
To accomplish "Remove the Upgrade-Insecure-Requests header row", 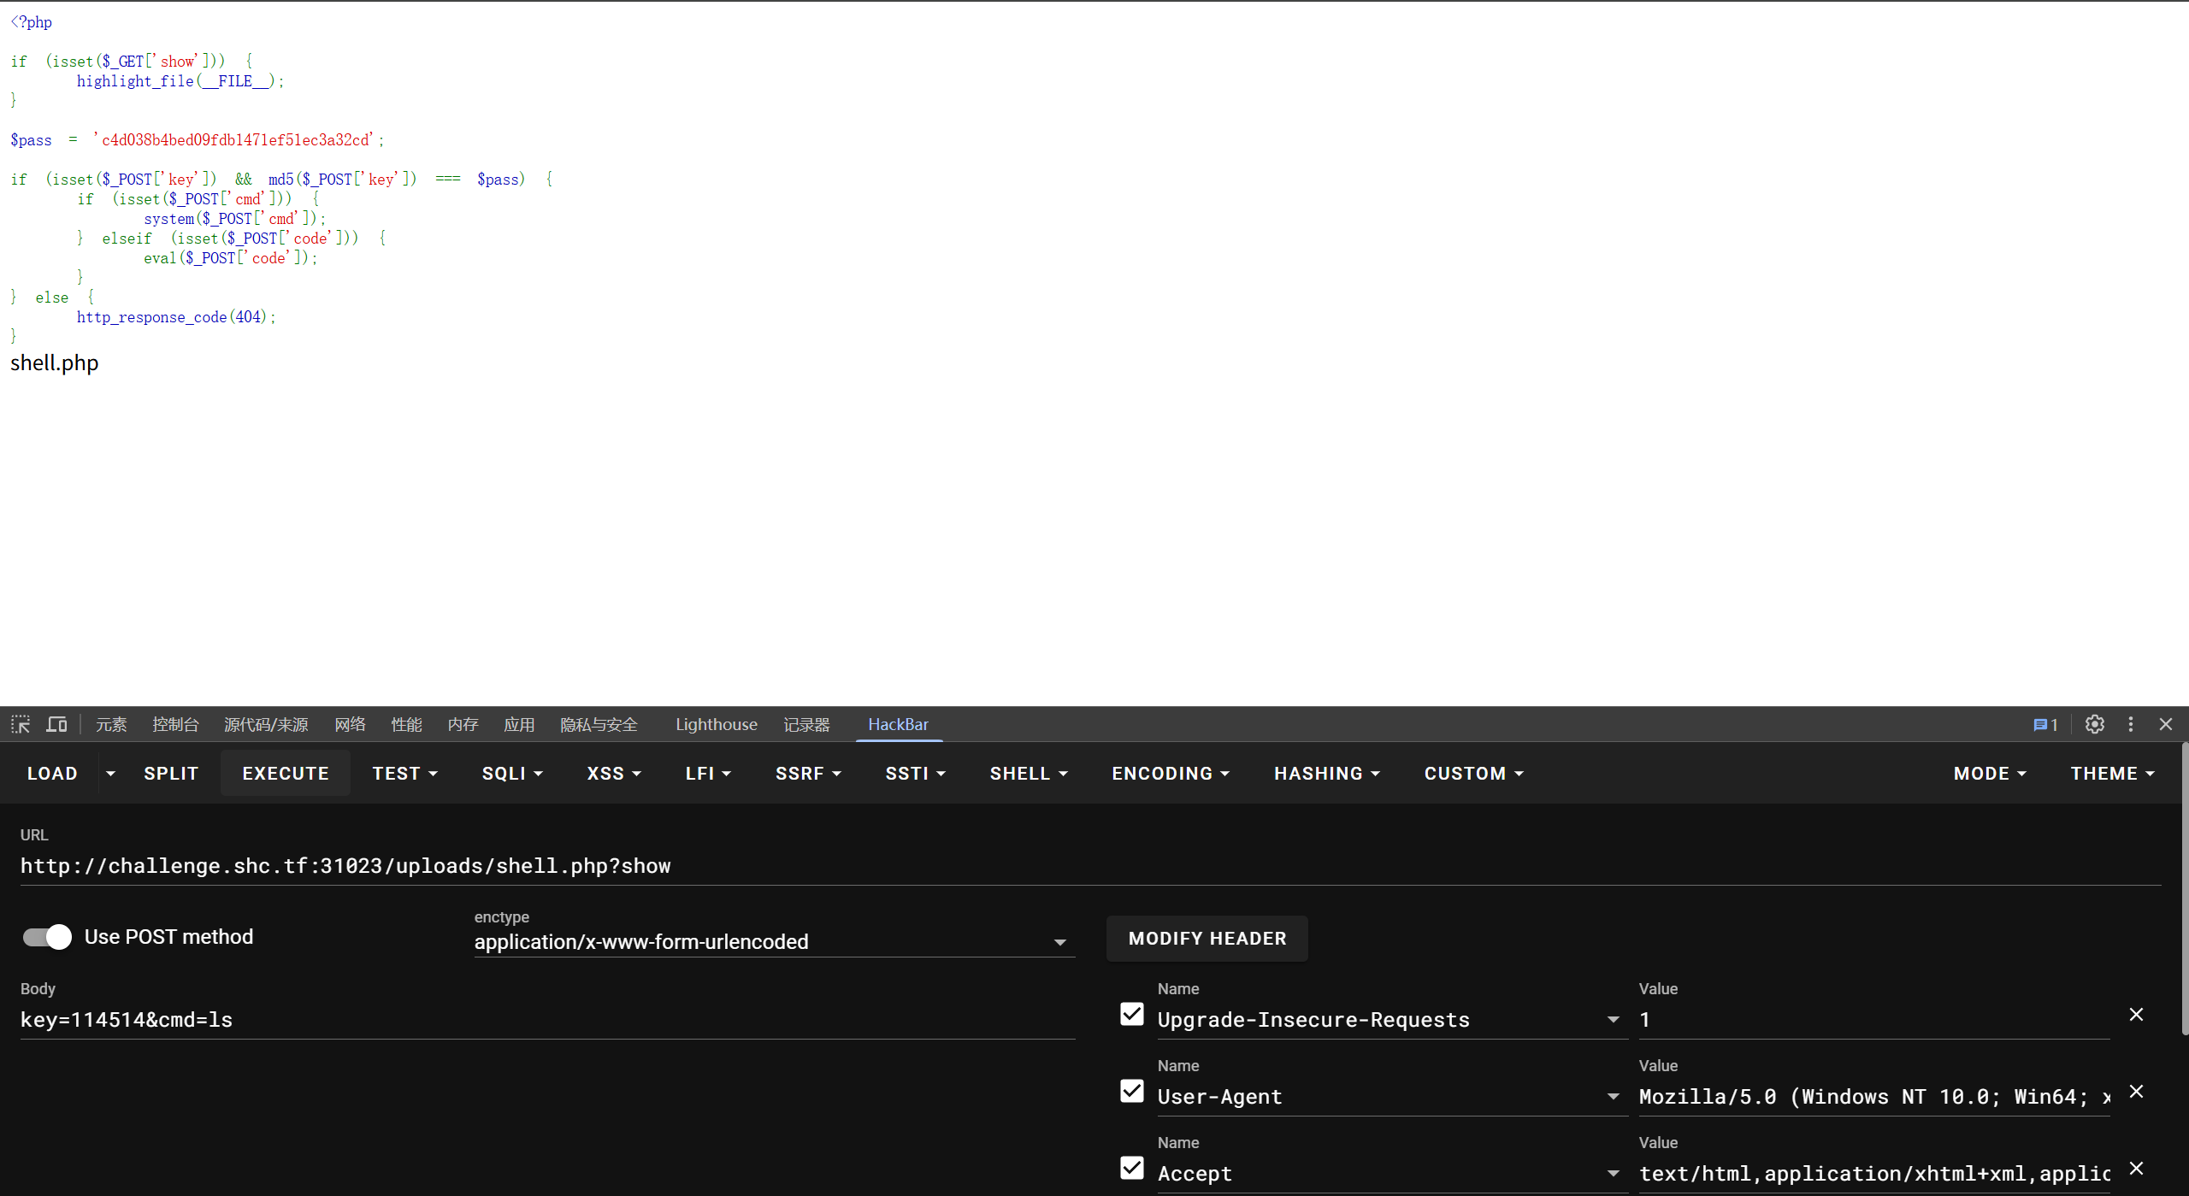I will click(2136, 1014).
